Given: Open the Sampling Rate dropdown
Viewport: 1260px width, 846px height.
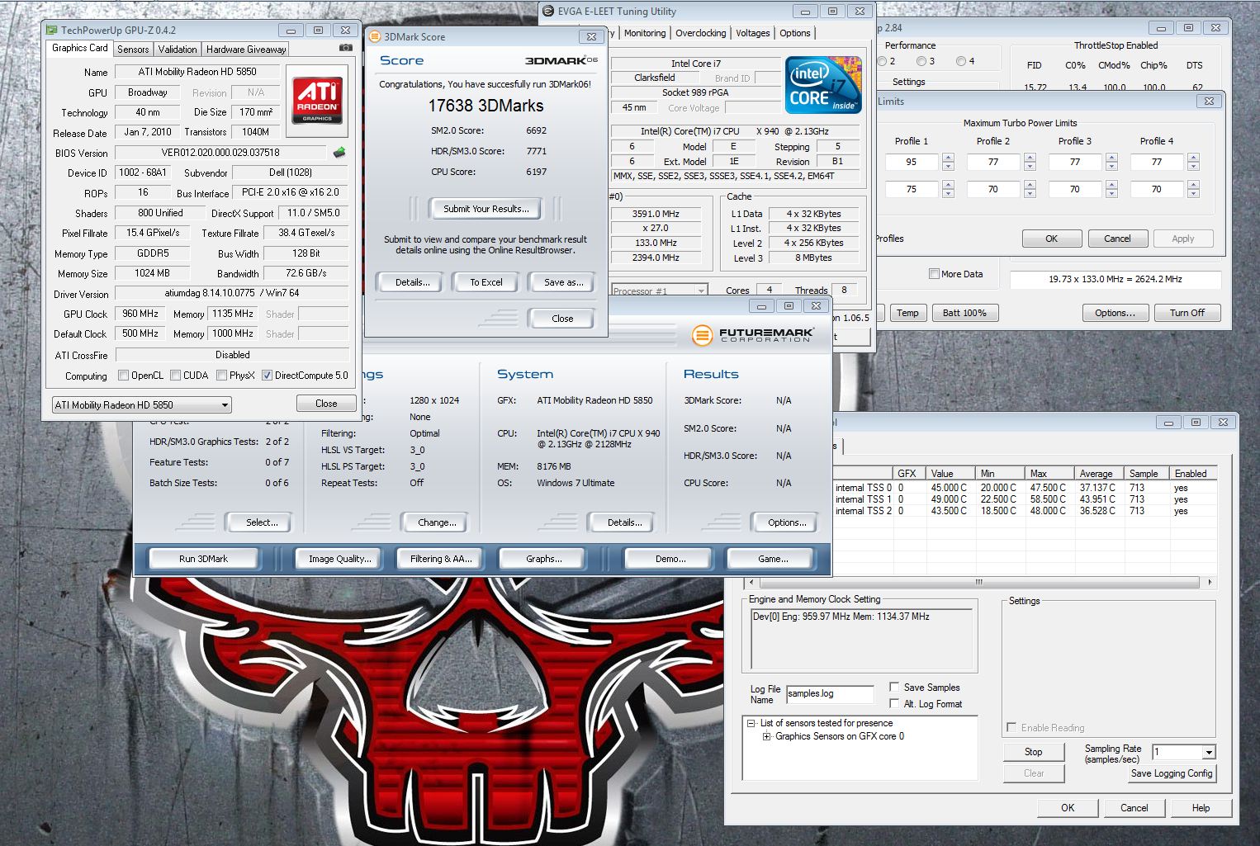Looking at the screenshot, I should 1184,752.
